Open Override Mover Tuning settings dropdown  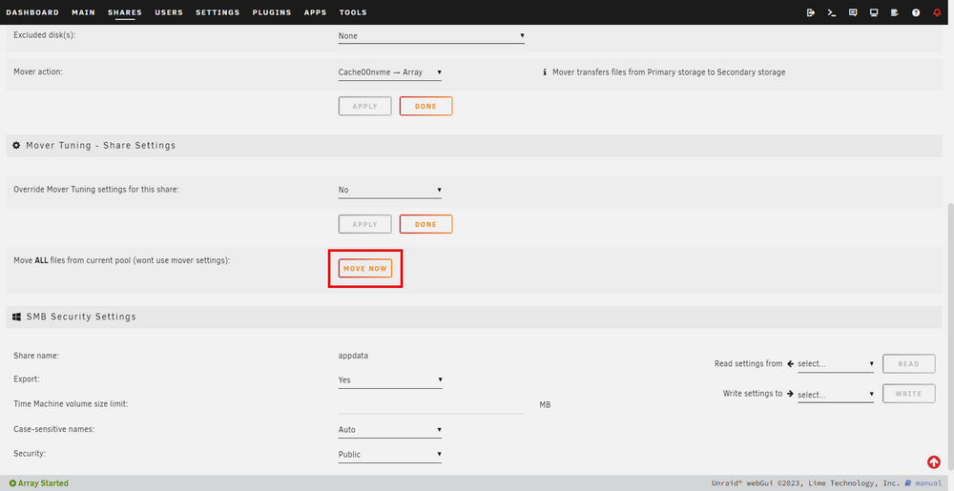[390, 190]
